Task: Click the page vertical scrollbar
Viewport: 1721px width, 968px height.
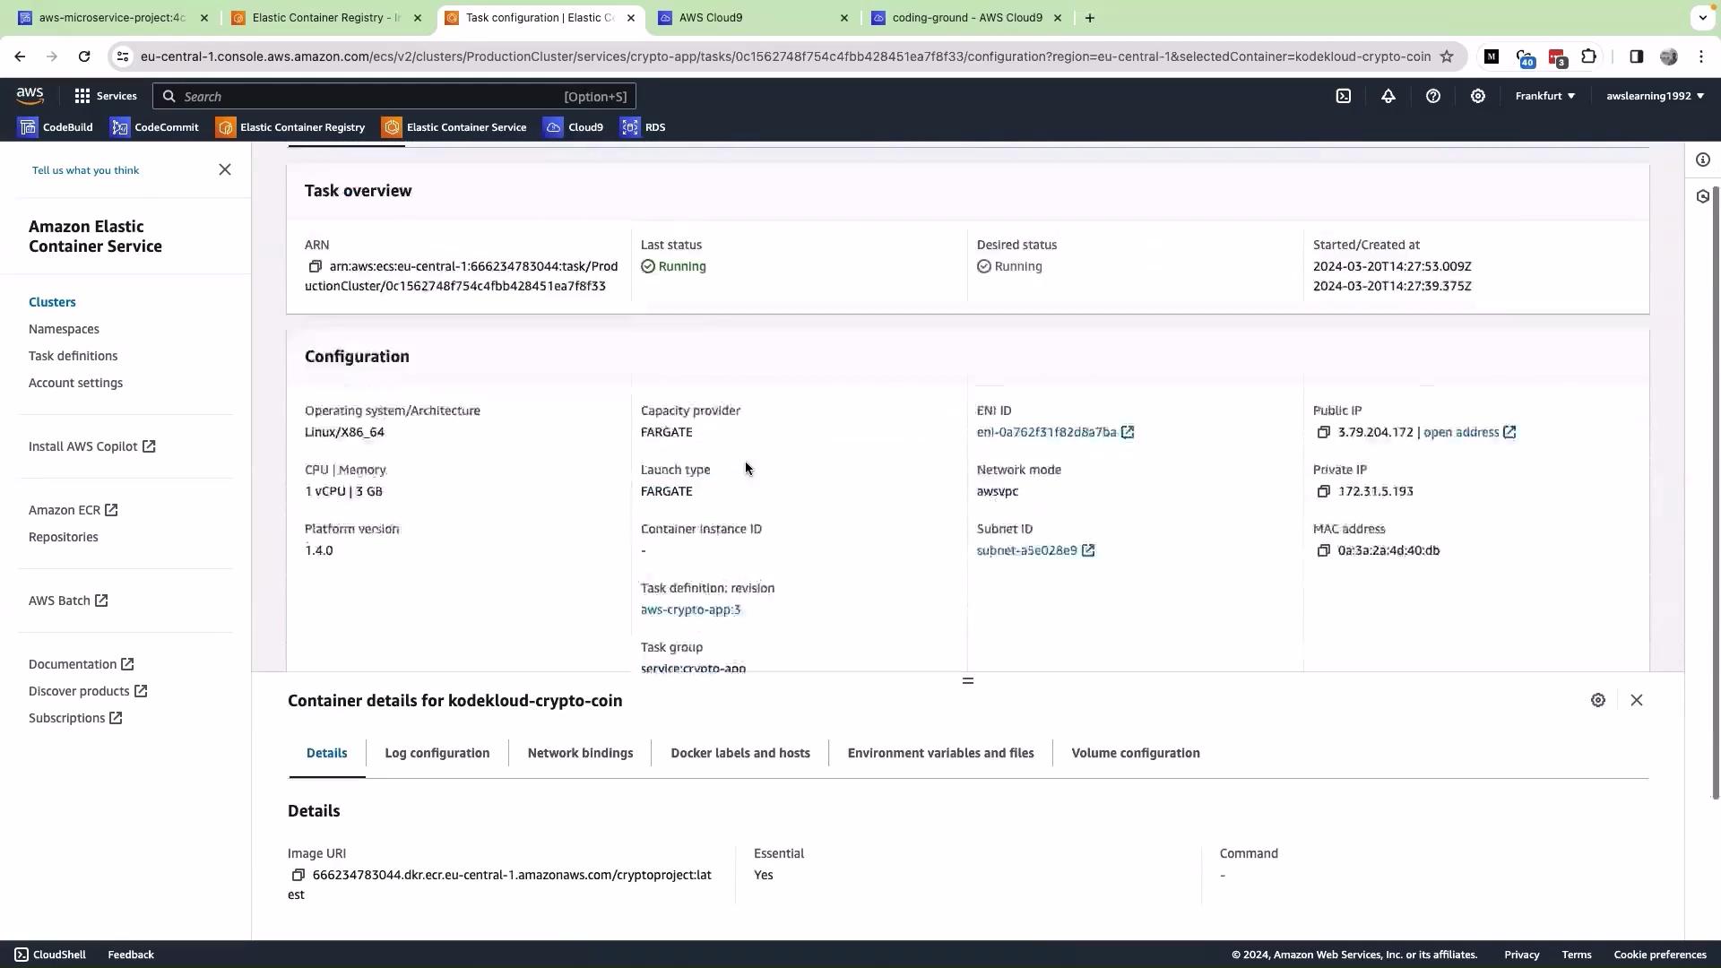Action: (1716, 493)
